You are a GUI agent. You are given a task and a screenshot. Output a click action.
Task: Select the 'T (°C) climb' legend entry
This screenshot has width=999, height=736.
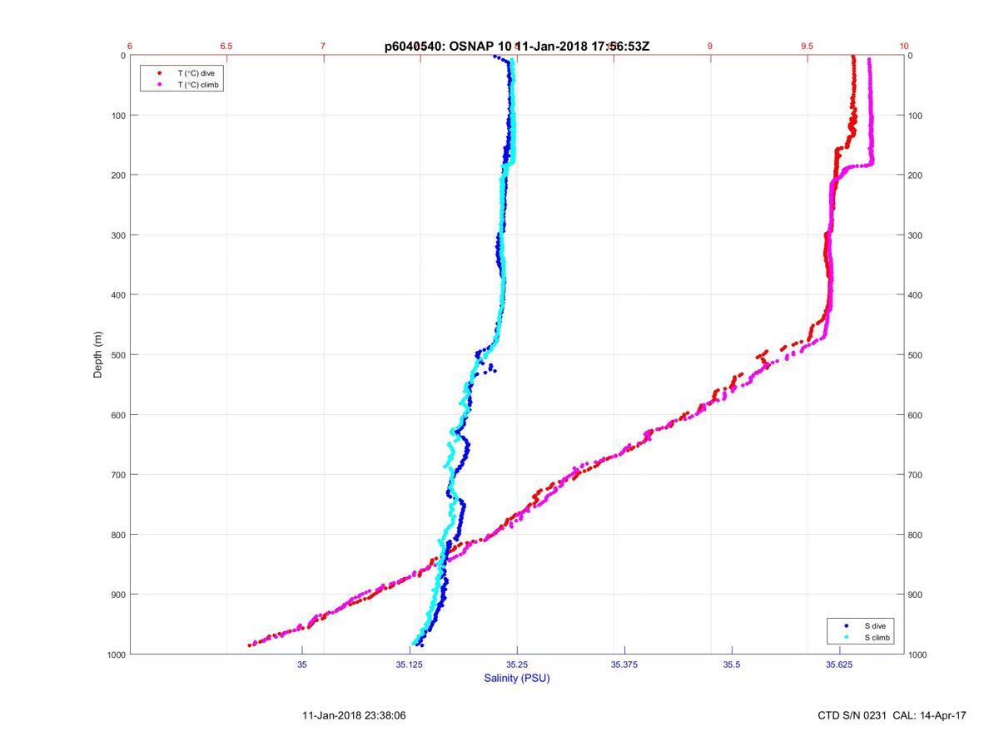point(199,85)
